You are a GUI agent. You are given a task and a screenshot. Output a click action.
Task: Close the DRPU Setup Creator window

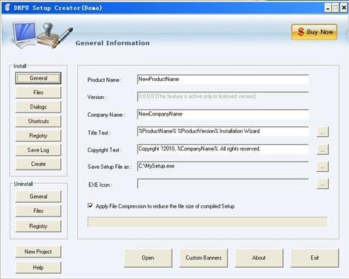[x=344, y=8]
